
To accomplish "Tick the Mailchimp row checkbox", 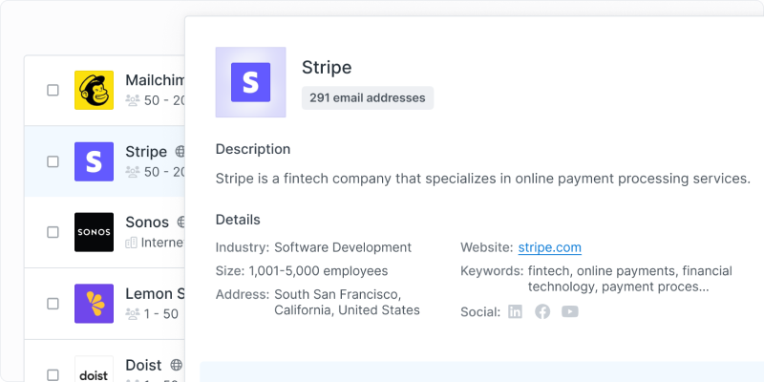I will [53, 90].
